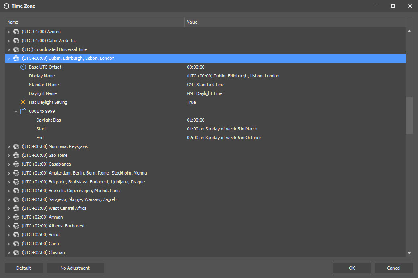The image size is (418, 278).
Task: Click the True value for Has Daylight Saving
Action: click(x=191, y=102)
